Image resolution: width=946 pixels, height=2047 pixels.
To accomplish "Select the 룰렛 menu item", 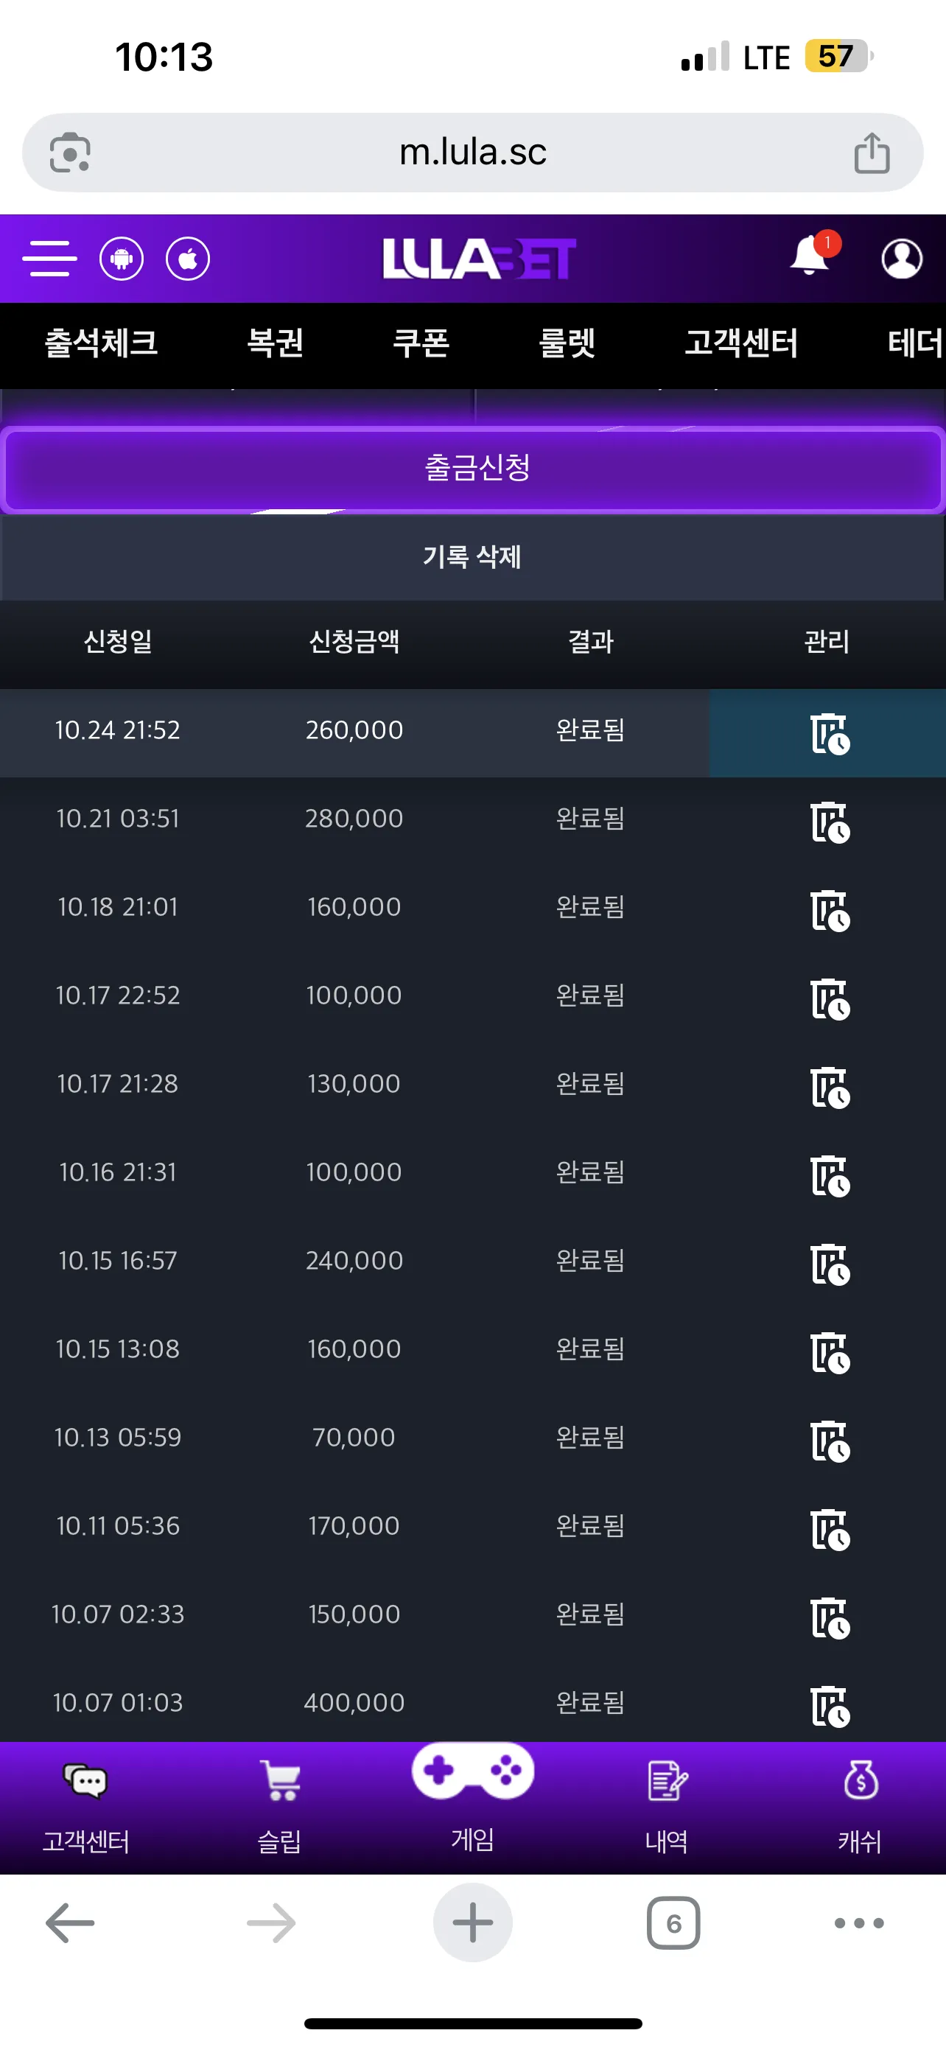I will (567, 343).
